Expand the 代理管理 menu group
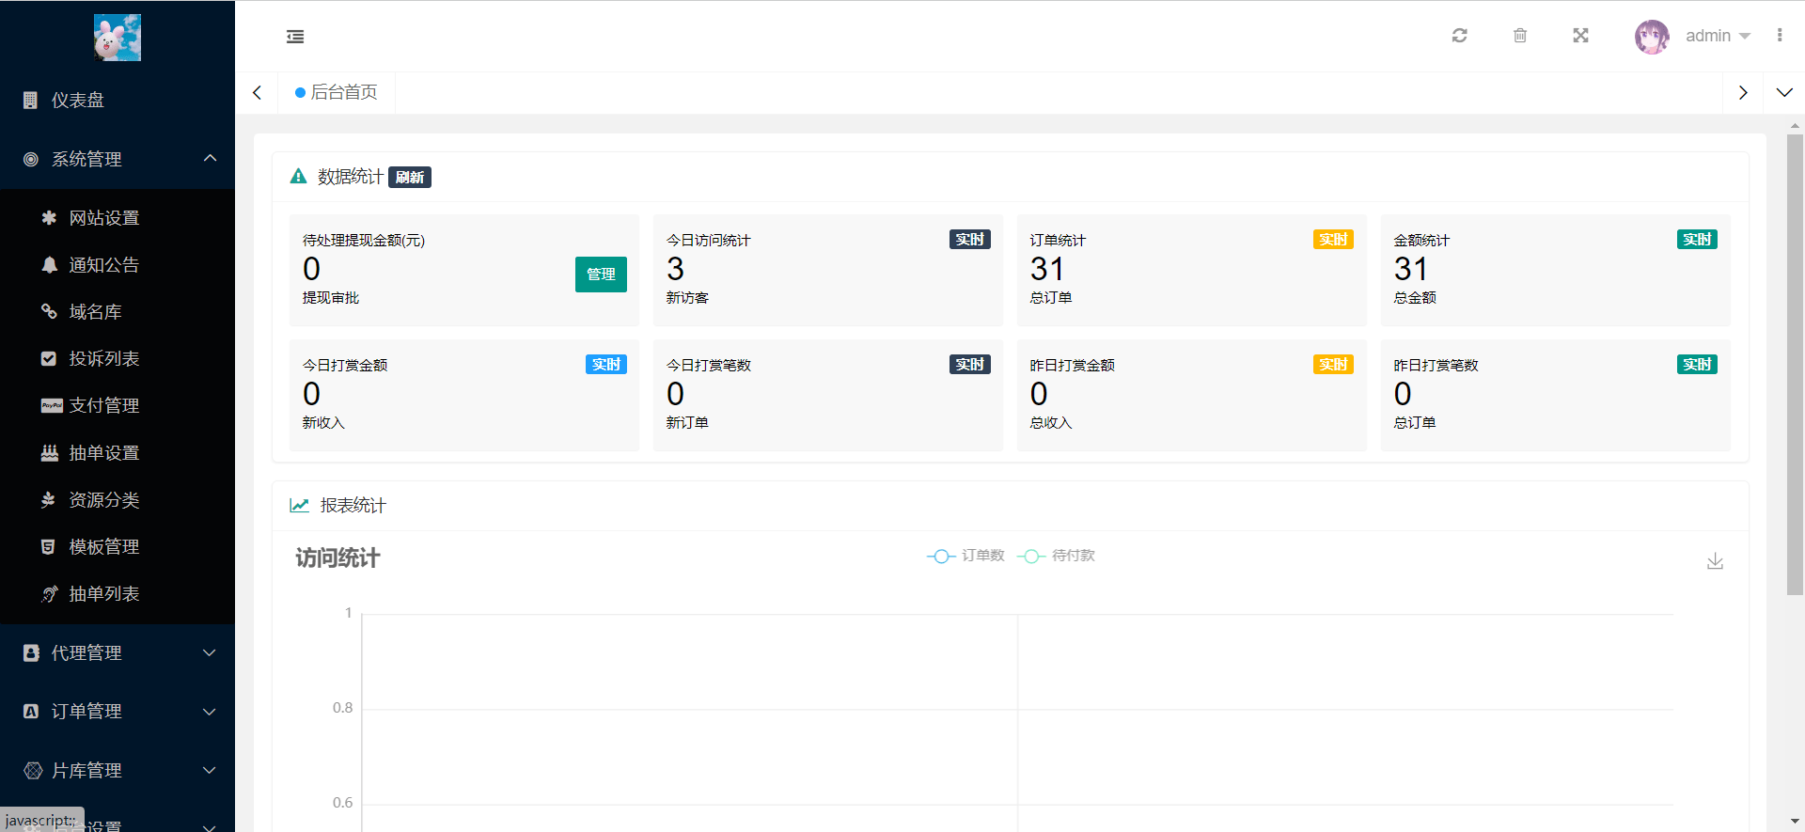Viewport: 1805px width, 832px height. tap(118, 652)
